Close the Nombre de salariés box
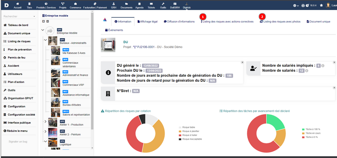This screenshot has height=158, width=337. (x=334, y=62)
